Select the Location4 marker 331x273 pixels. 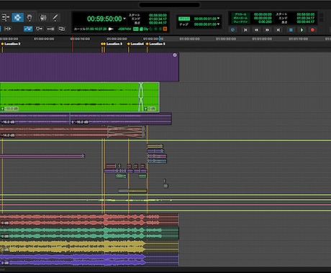point(135,44)
